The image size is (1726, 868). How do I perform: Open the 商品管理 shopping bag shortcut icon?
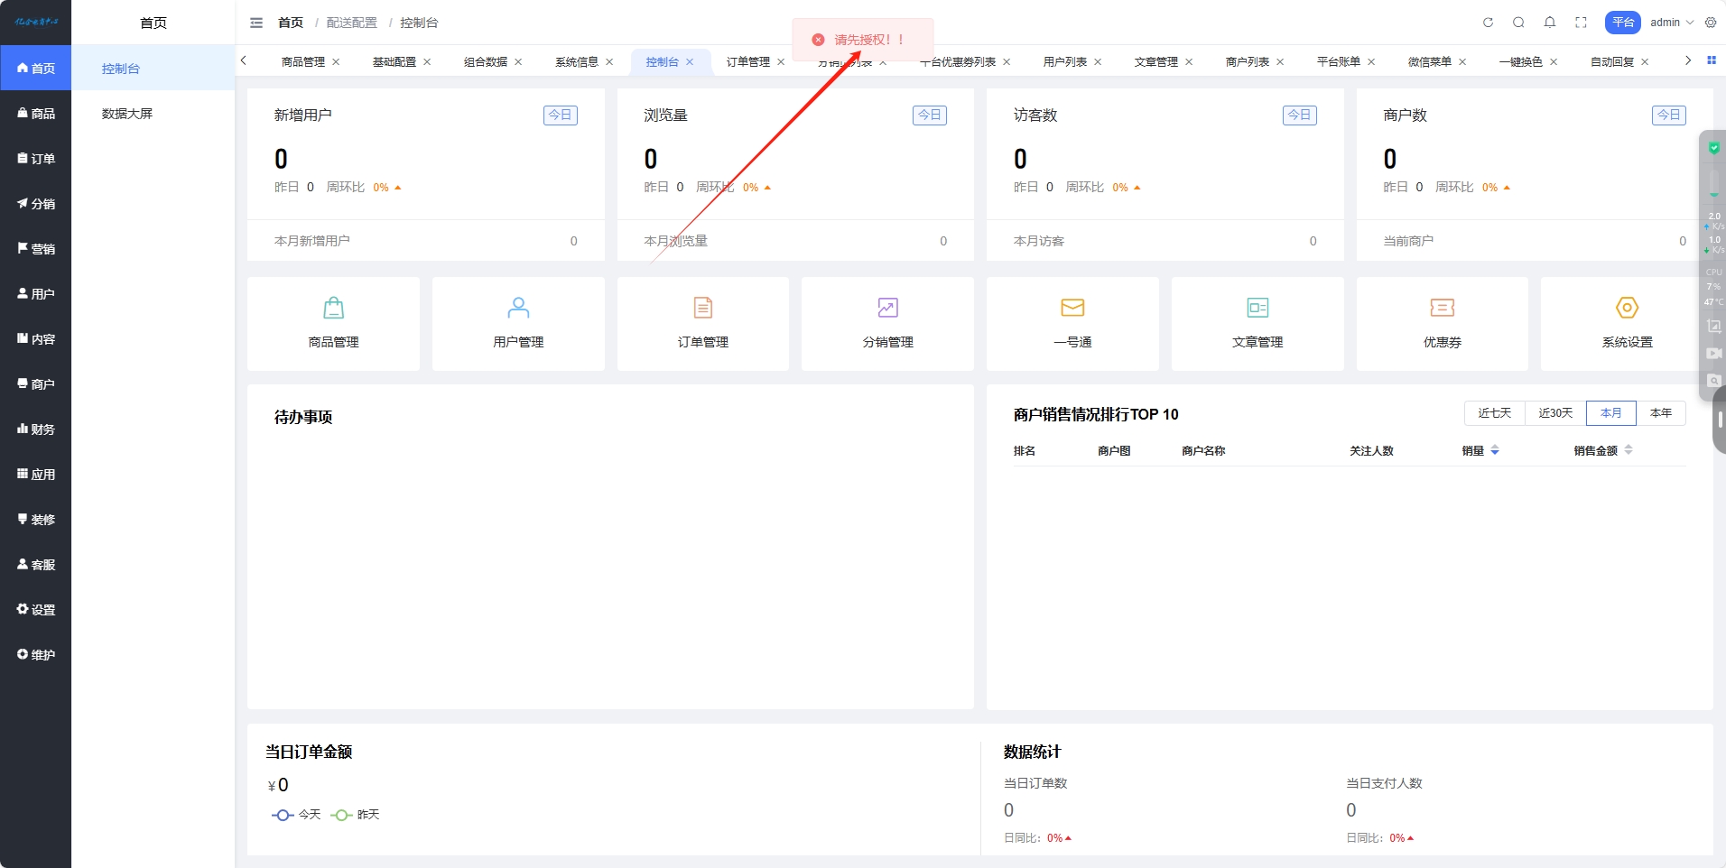tap(333, 308)
